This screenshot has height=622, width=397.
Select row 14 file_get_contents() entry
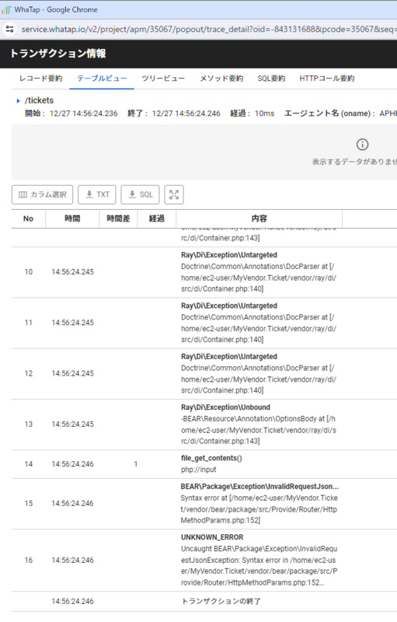(204, 464)
